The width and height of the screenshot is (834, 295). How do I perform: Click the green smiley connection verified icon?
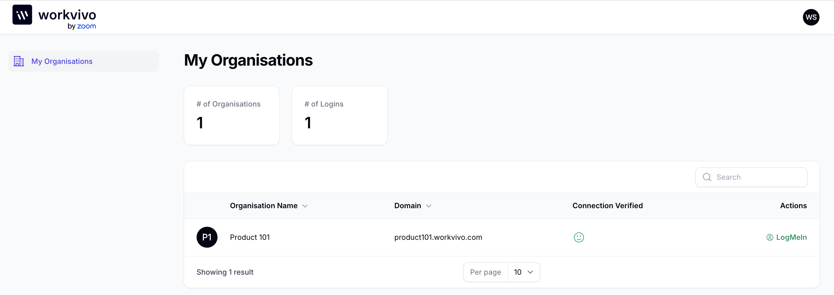[578, 237]
